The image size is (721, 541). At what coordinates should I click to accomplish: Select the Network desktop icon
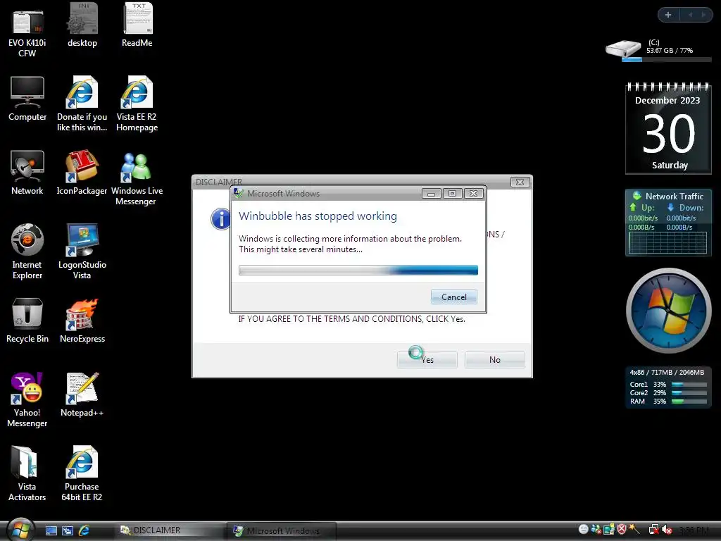coord(27,173)
